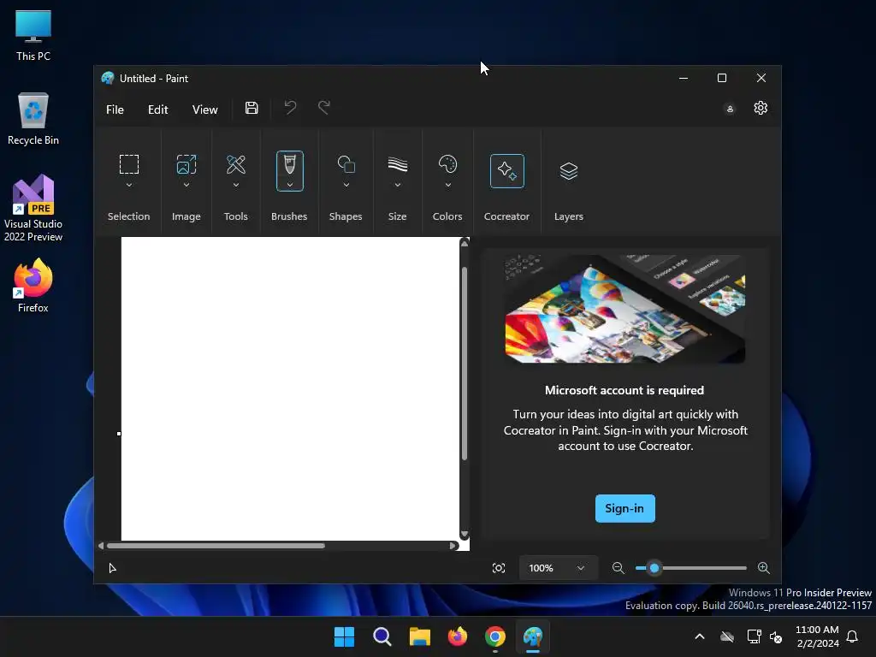Click the canvas left-edge resize handle
The width and height of the screenshot is (876, 657).
click(119, 434)
